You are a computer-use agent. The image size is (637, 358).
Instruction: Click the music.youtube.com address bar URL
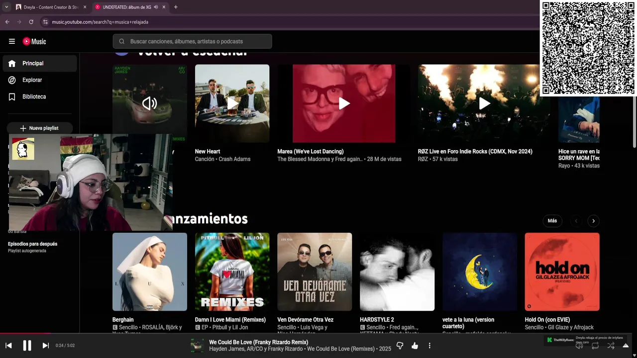[x=100, y=22]
